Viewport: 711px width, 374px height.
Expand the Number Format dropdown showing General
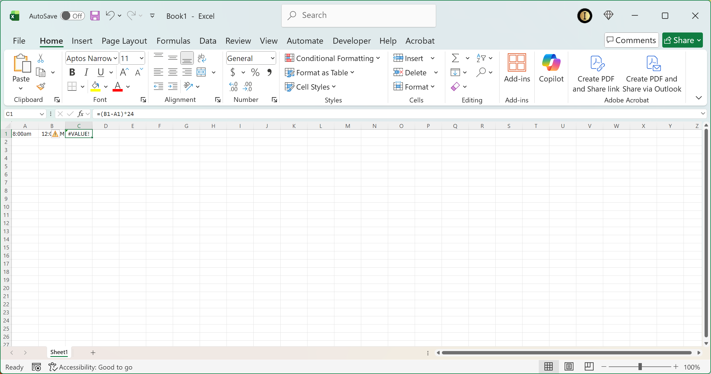point(272,58)
